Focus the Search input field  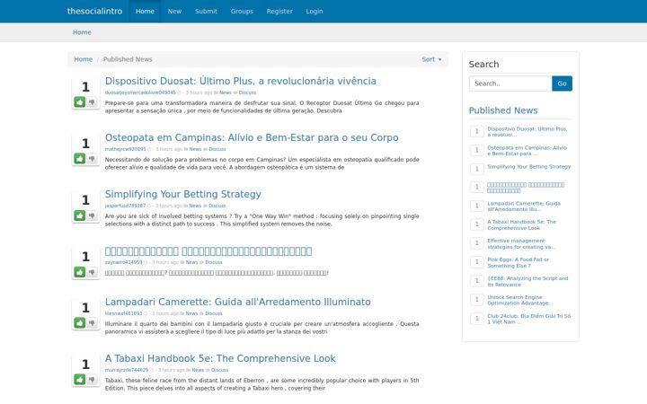pyautogui.click(x=510, y=83)
